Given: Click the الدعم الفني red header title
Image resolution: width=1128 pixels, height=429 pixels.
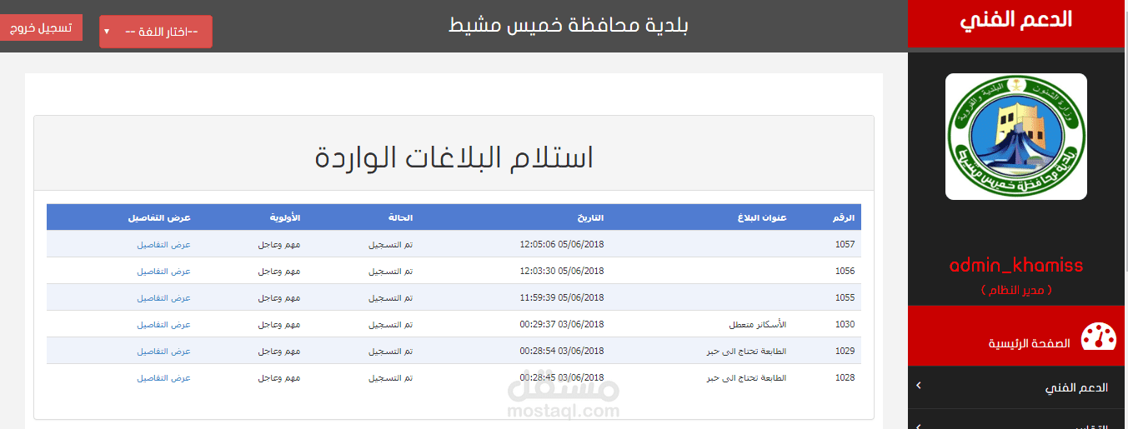Looking at the screenshot, I should pos(1016,21).
